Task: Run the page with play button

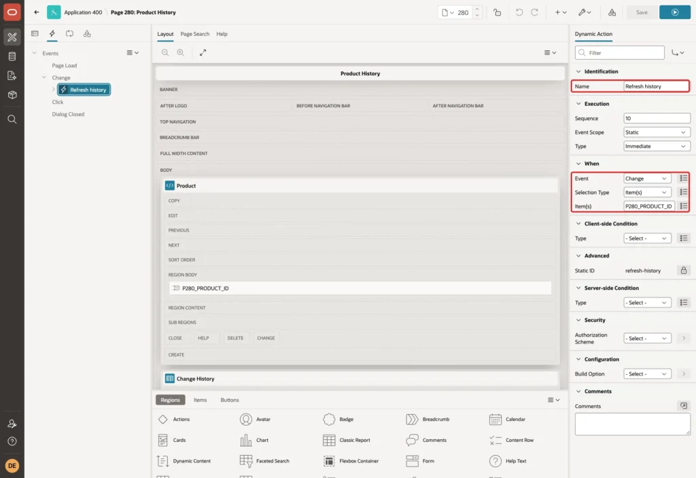Action: click(x=675, y=12)
